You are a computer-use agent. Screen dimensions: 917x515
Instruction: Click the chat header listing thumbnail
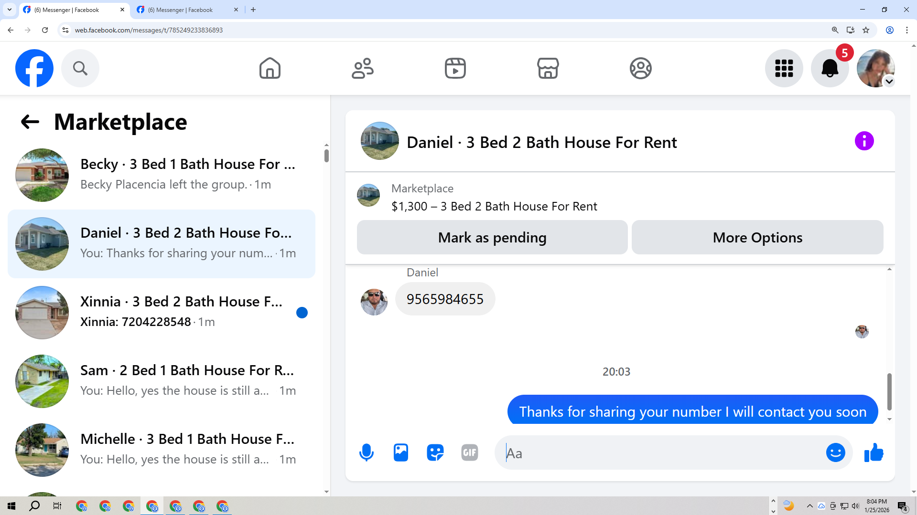pyautogui.click(x=380, y=141)
